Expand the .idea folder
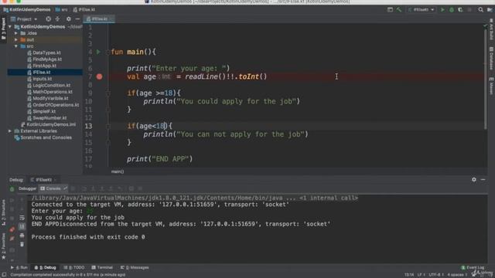Viewport: 495px width, 278px height. [x=16, y=33]
